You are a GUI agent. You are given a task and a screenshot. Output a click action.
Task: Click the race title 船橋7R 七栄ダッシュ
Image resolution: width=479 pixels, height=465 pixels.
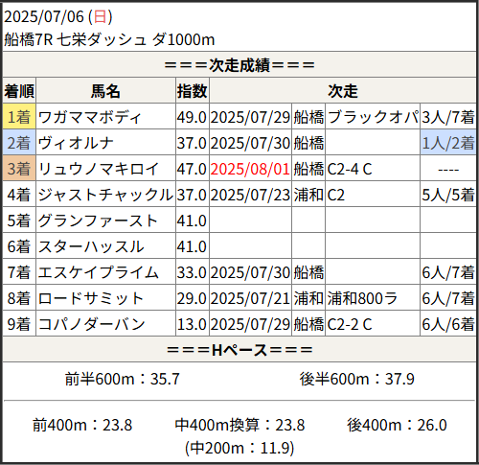coord(76,40)
